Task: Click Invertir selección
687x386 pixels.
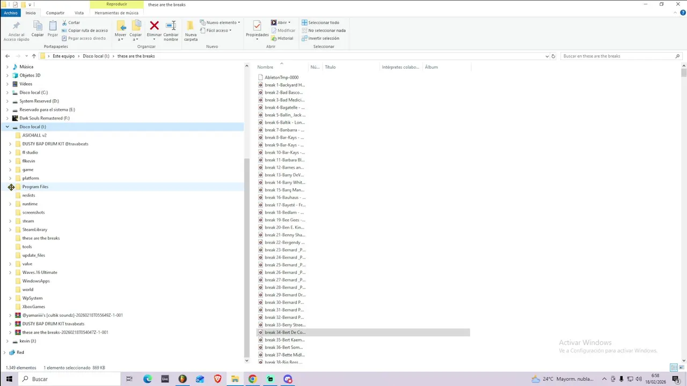Action: click(x=320, y=38)
